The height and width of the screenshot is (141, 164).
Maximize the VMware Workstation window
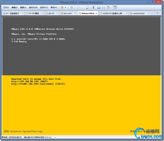(153, 2)
